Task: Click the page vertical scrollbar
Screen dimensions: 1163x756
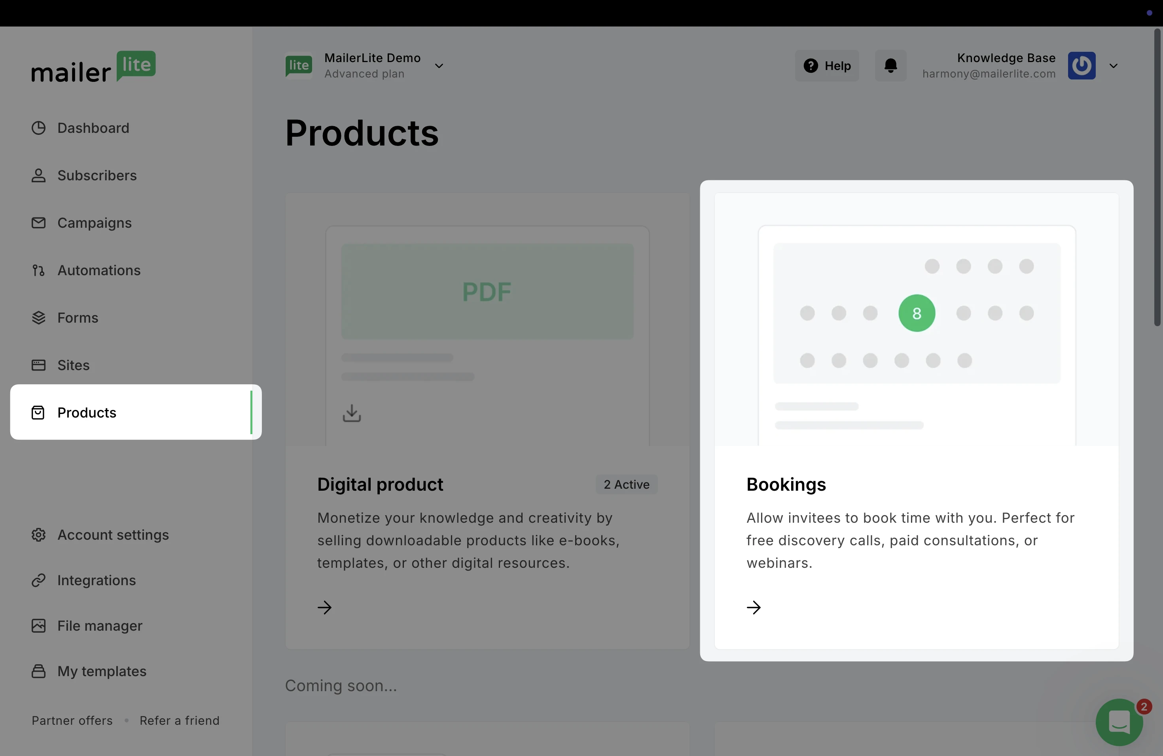Action: [1157, 177]
